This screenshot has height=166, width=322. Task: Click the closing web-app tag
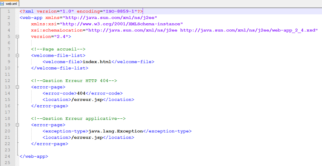(34, 156)
